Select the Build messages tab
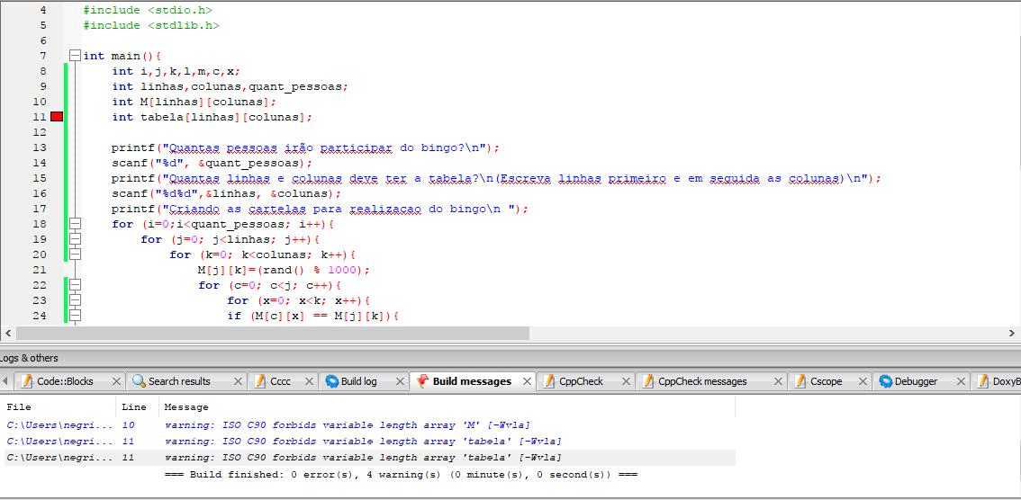 point(472,381)
